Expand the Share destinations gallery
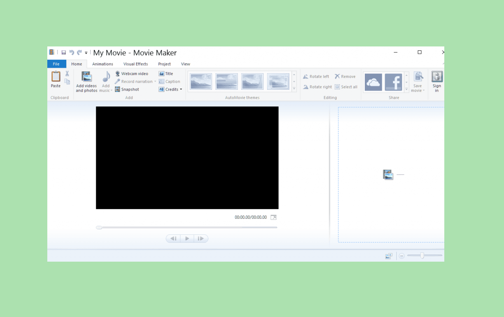 [x=407, y=89]
